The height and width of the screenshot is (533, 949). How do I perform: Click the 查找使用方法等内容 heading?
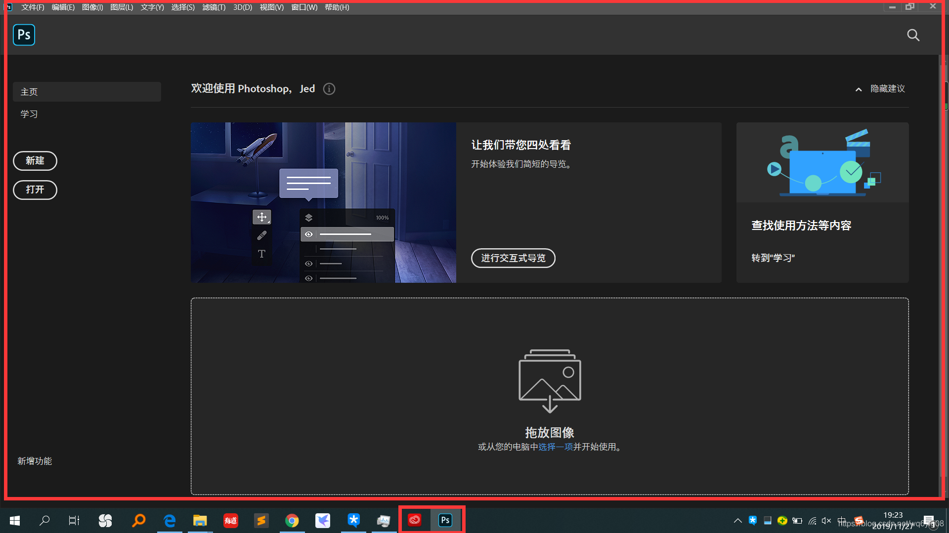(x=801, y=226)
